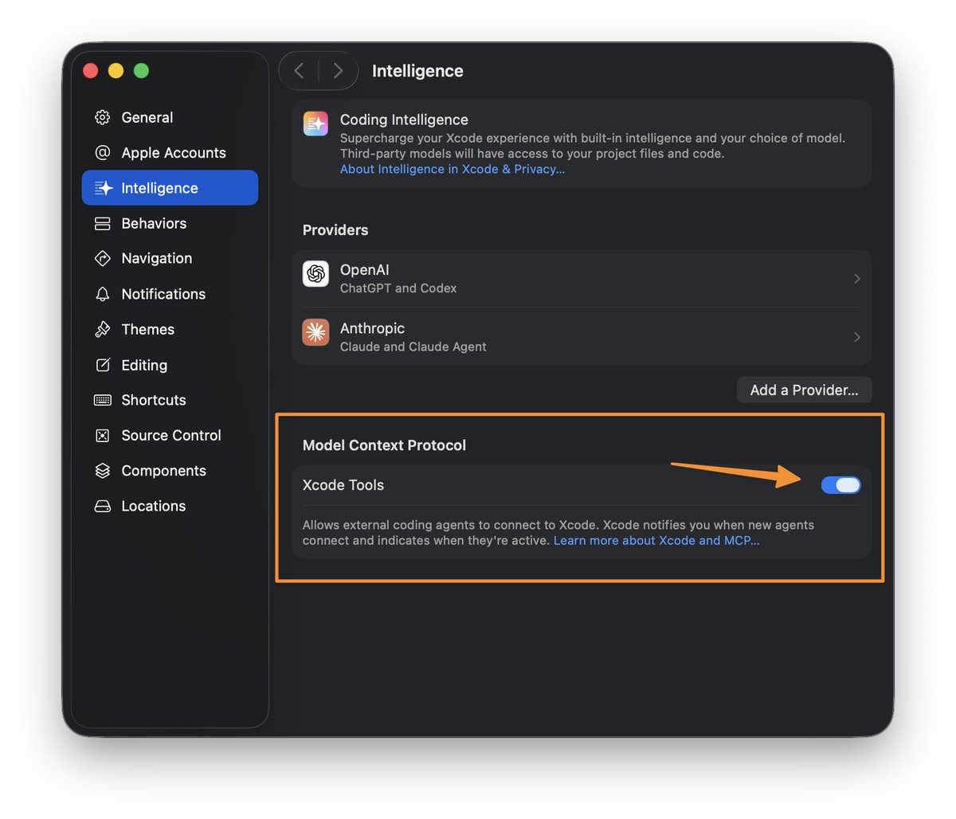Expand the OpenAI provider row chevron
This screenshot has width=956, height=819.
[857, 279]
